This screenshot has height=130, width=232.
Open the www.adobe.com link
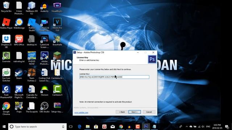click(81, 112)
